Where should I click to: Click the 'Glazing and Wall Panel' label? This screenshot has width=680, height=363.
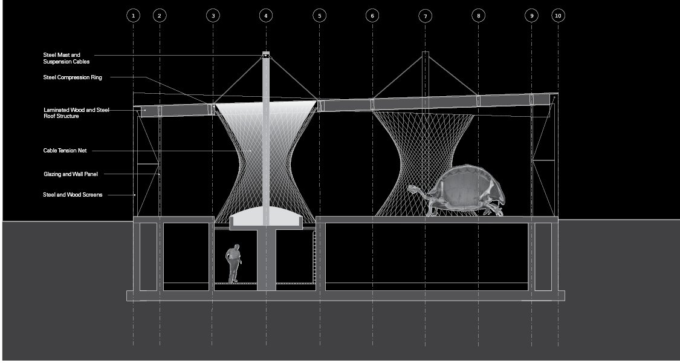click(x=71, y=174)
